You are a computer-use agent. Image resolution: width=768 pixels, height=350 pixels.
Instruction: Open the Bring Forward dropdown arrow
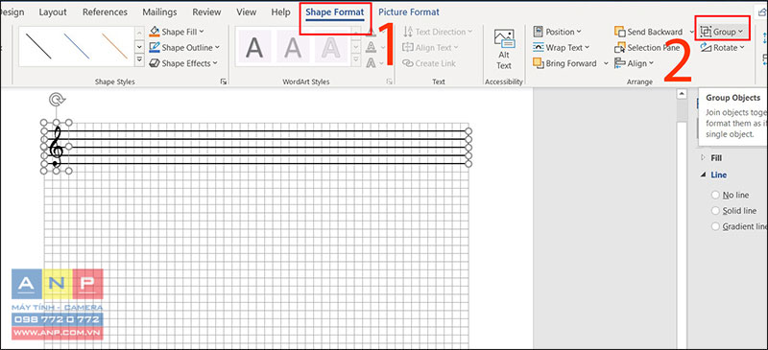point(606,63)
